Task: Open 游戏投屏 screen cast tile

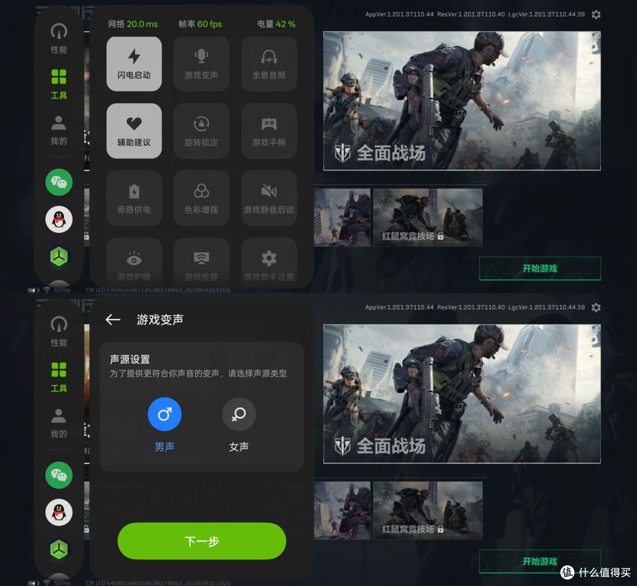Action: (202, 262)
